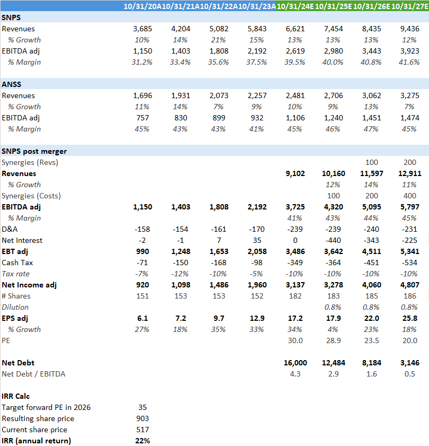Image resolution: width=429 pixels, height=446 pixels.
Task: Select the IRR annual return value 22%
Action: 141,441
